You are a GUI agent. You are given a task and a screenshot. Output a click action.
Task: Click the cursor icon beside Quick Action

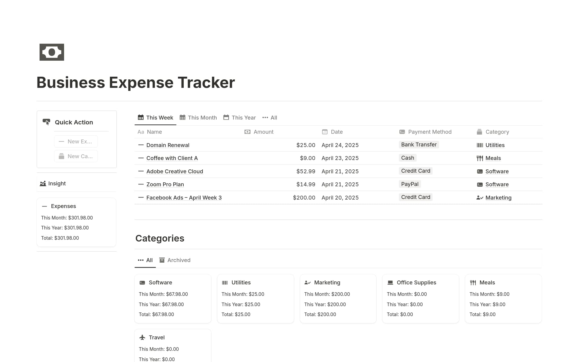click(47, 122)
